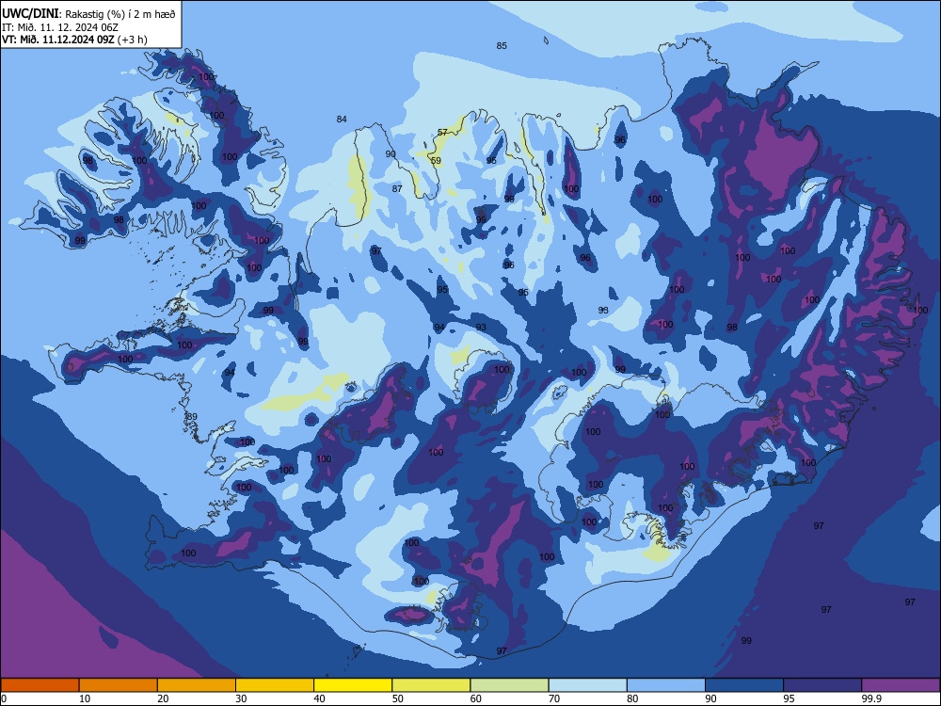Click the '87' humidity value on the map
Image resolution: width=941 pixels, height=706 pixels.
[397, 188]
